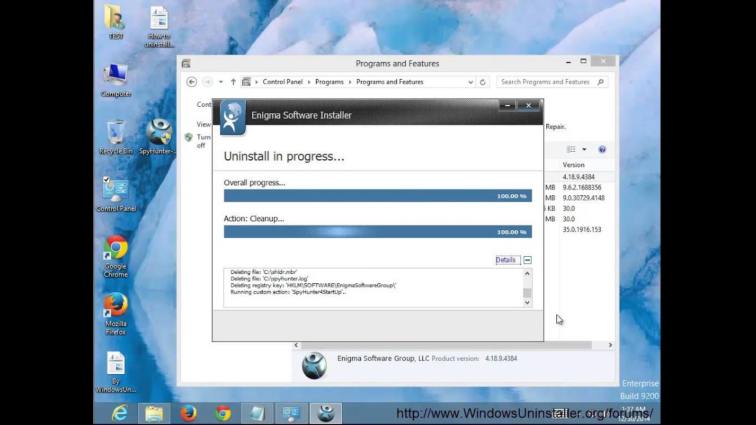Click the Details link in installer
756x425 pixels.
click(x=506, y=260)
